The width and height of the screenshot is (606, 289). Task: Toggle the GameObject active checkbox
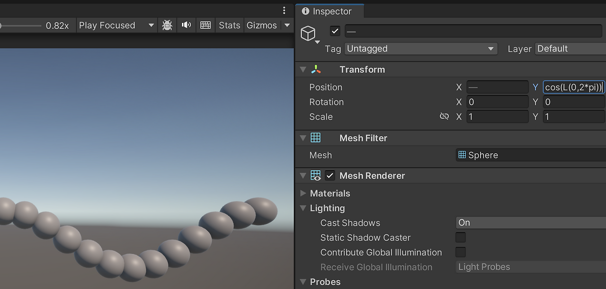tap(335, 31)
